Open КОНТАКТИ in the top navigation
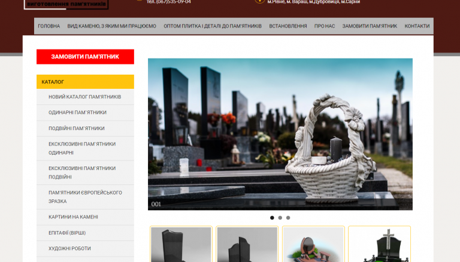The height and width of the screenshot is (262, 460). click(x=417, y=26)
